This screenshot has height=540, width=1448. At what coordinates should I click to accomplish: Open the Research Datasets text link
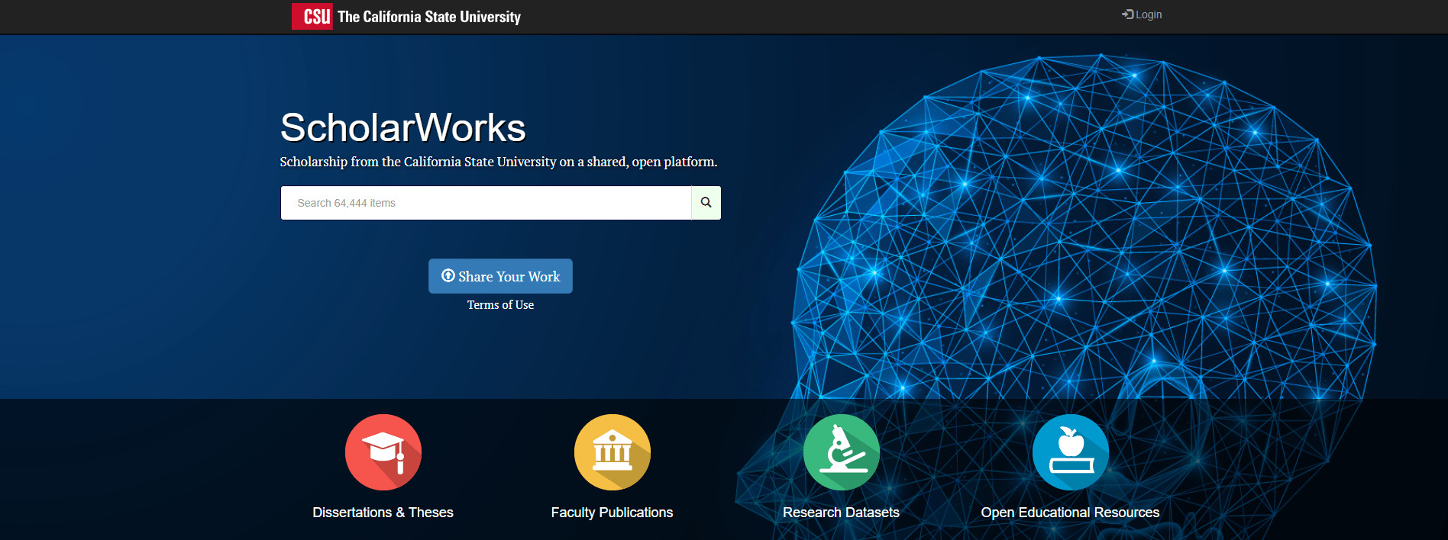tap(842, 513)
